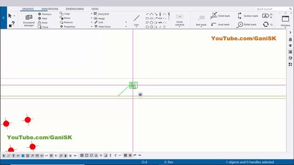Click the Move button
294x165 pixels.
pos(65,18)
